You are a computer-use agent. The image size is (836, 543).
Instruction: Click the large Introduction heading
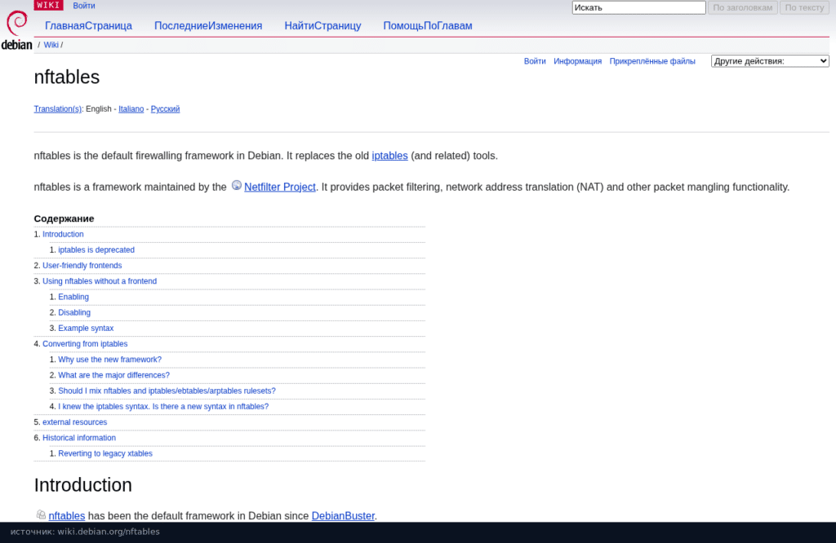[82, 485]
